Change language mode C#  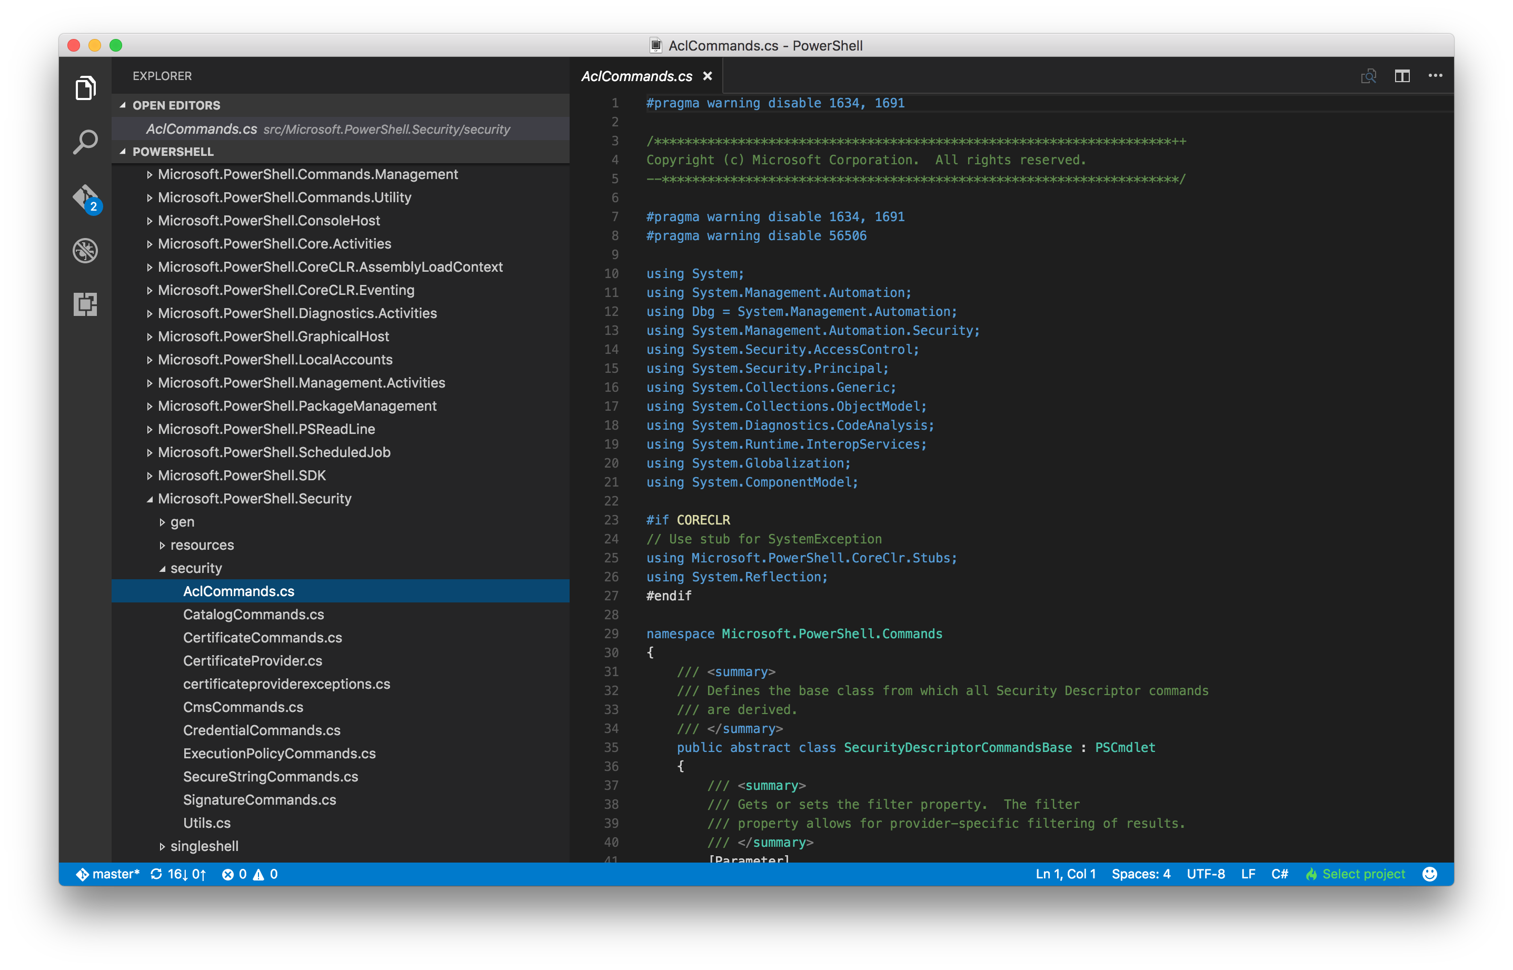click(1279, 874)
